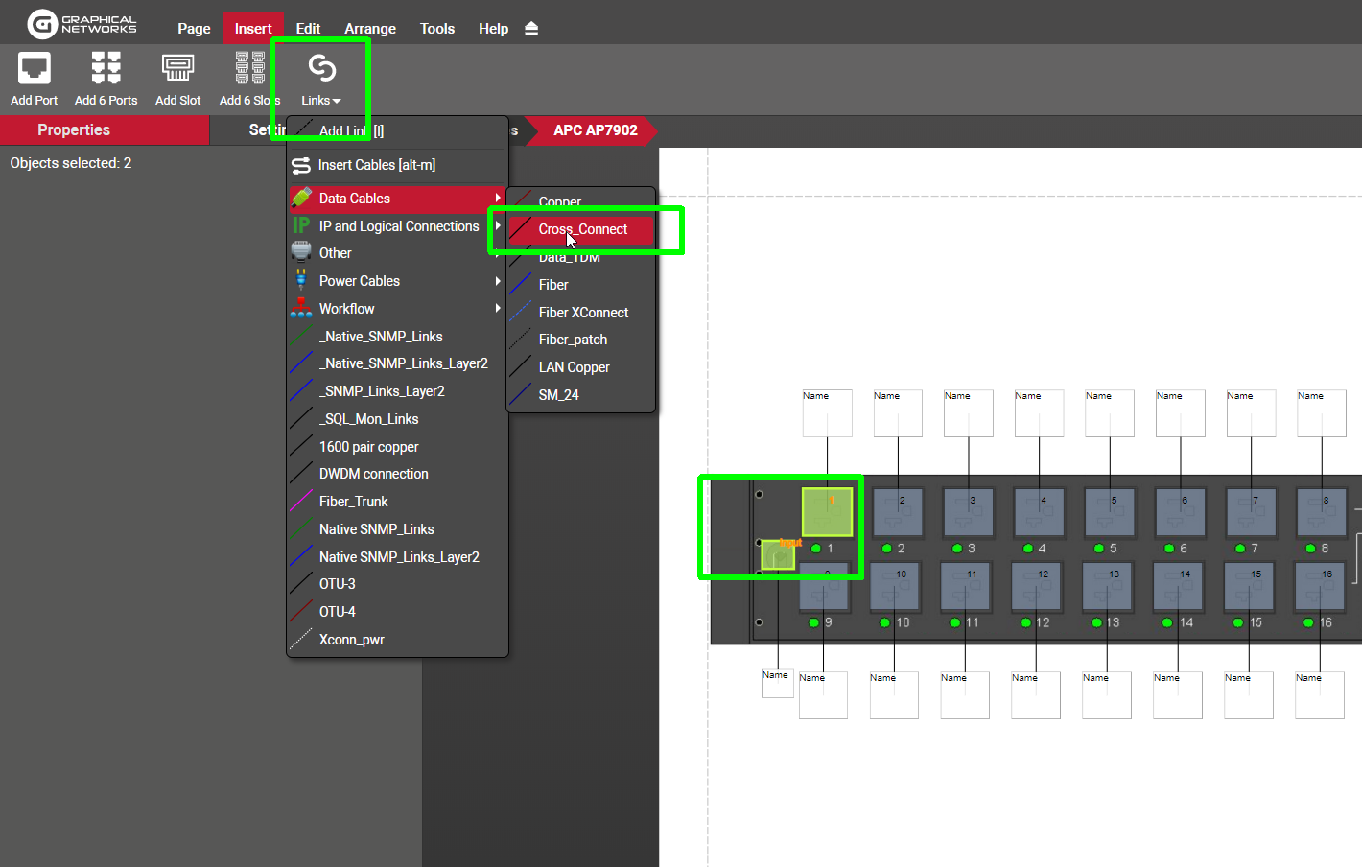Screen dimensions: 1362x867
Task: Select the Add Slot tool
Action: coord(177,69)
